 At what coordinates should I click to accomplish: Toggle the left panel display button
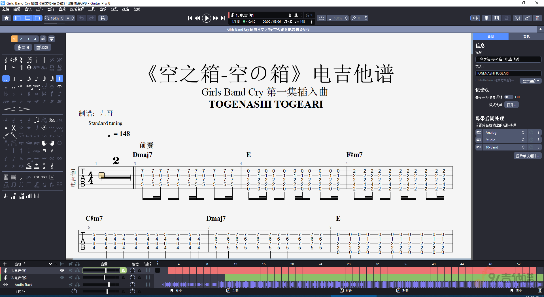point(18,18)
